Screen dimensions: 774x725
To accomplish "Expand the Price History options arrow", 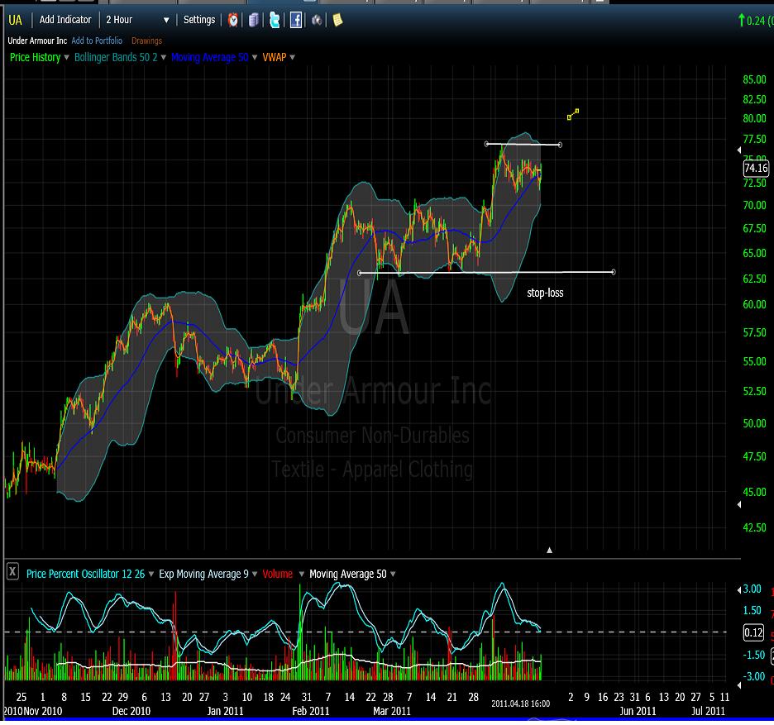I will [x=68, y=58].
